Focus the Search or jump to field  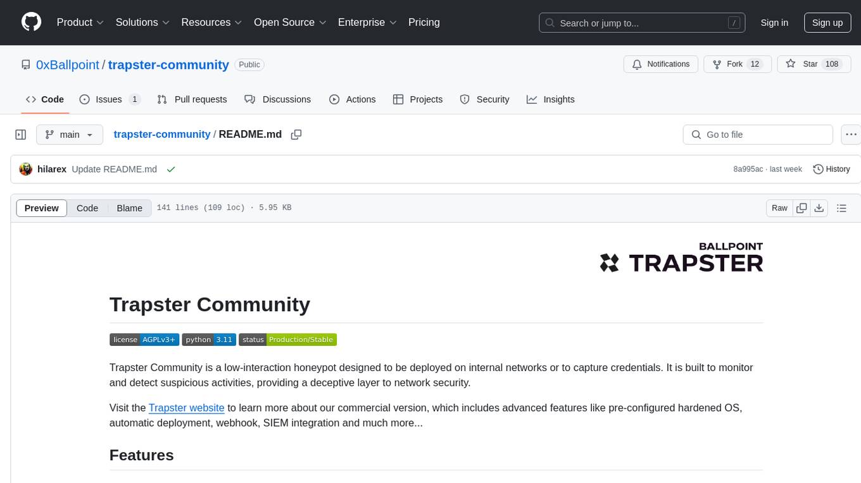tap(643, 23)
